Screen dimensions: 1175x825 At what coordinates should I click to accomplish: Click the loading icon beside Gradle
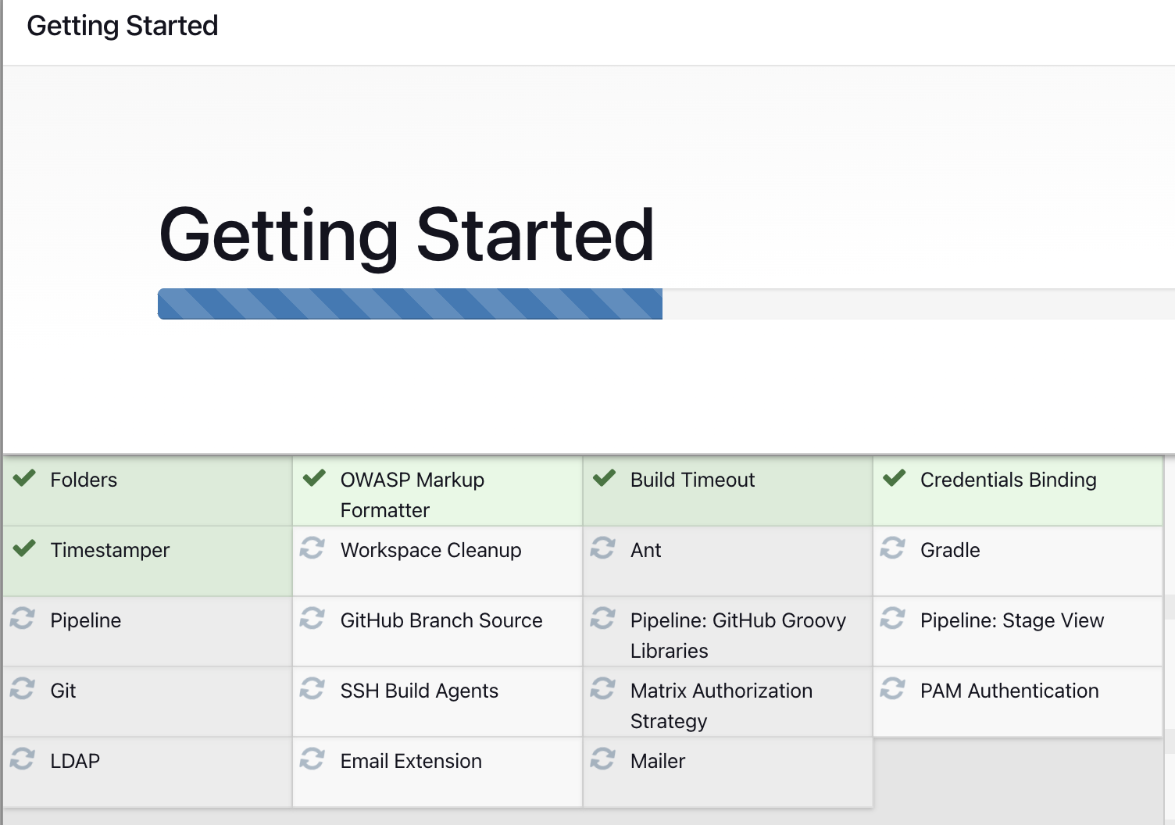click(892, 548)
